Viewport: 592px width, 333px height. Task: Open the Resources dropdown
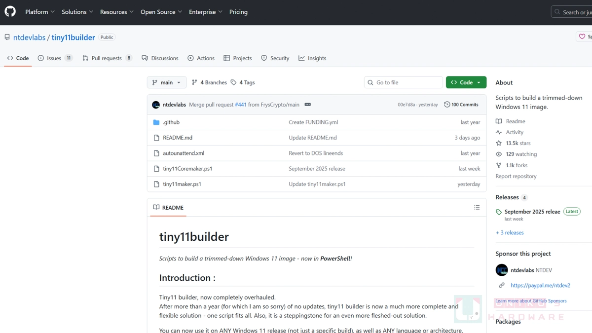(117, 12)
